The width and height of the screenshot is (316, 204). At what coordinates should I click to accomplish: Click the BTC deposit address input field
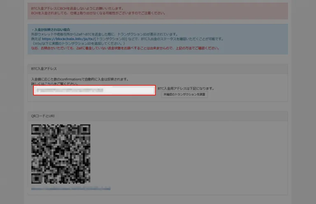pos(94,90)
